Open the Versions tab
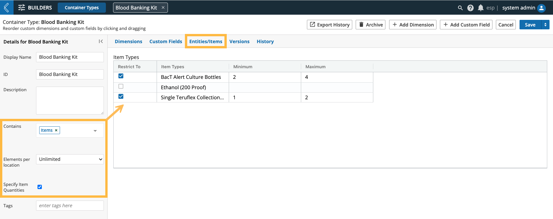The height and width of the screenshot is (219, 553). point(239,41)
